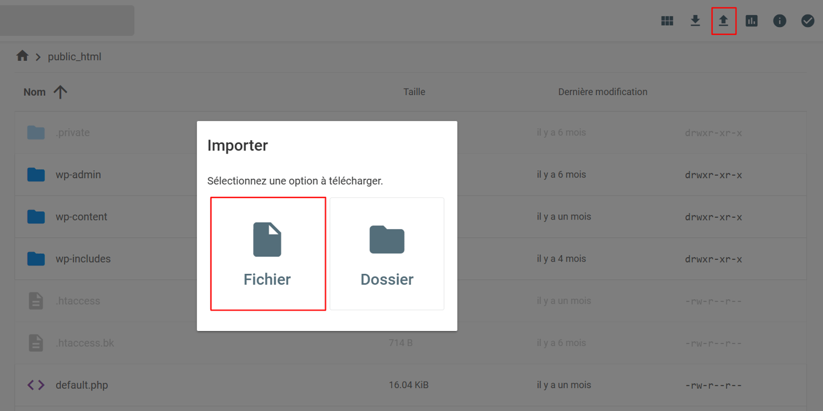Click the sort arrow next to Nom
The image size is (823, 411).
click(60, 91)
